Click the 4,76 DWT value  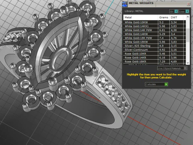pos(174,38)
